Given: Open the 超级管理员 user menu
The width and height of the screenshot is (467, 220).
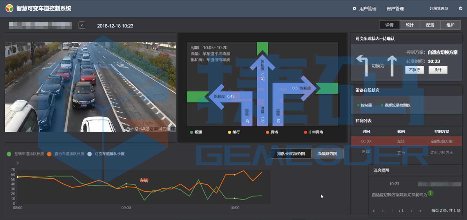Looking at the screenshot, I should pos(439,8).
